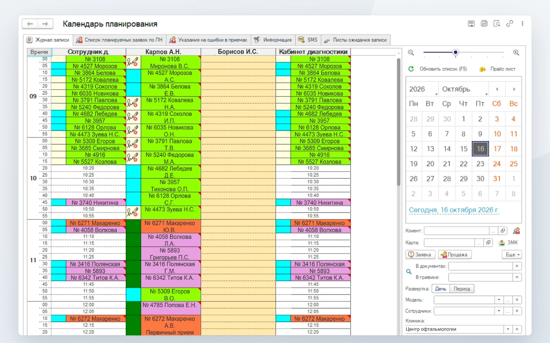Switch Развертка to Период
This screenshot has height=343, width=550.
coord(462,289)
